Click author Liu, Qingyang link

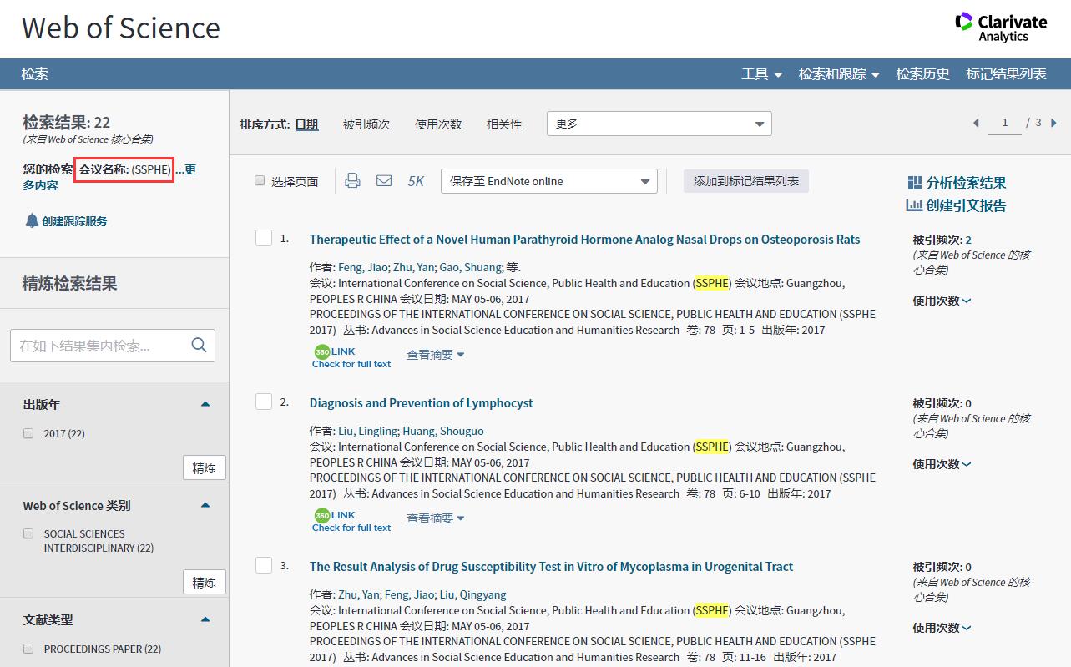pyautogui.click(x=472, y=594)
